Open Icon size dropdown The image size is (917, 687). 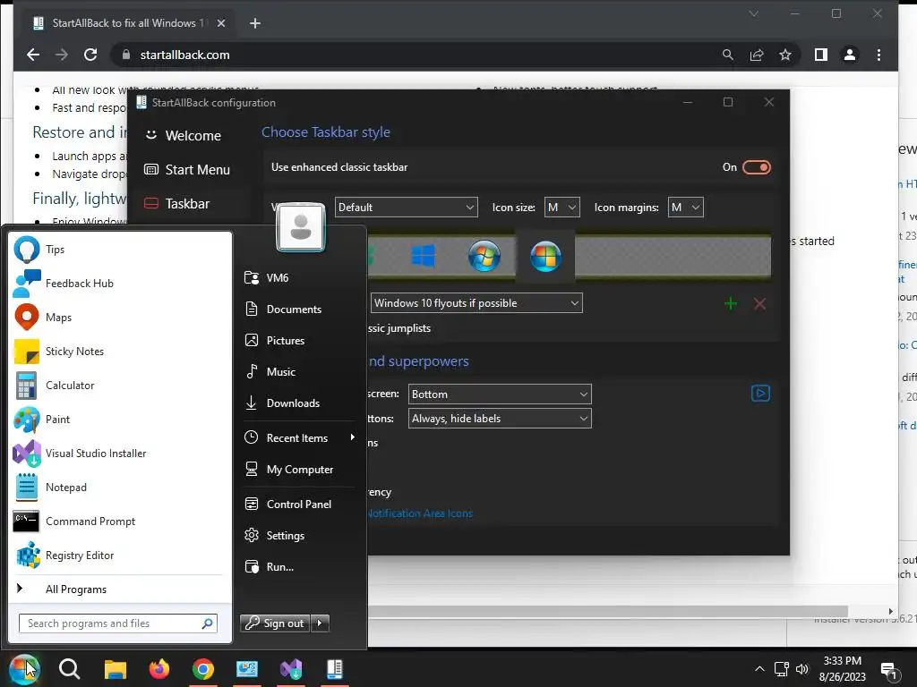[x=562, y=208]
